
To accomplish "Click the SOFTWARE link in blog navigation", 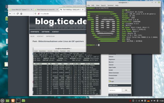I will click(45, 32).
